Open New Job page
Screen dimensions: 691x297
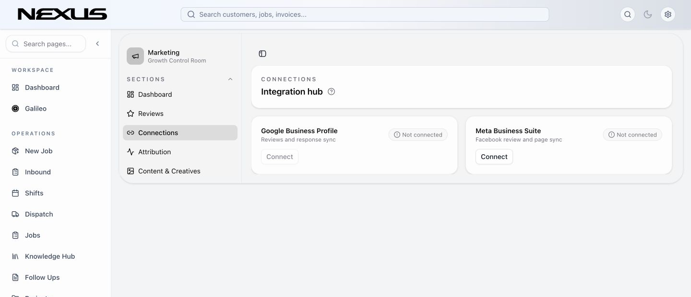pyautogui.click(x=55, y=151)
